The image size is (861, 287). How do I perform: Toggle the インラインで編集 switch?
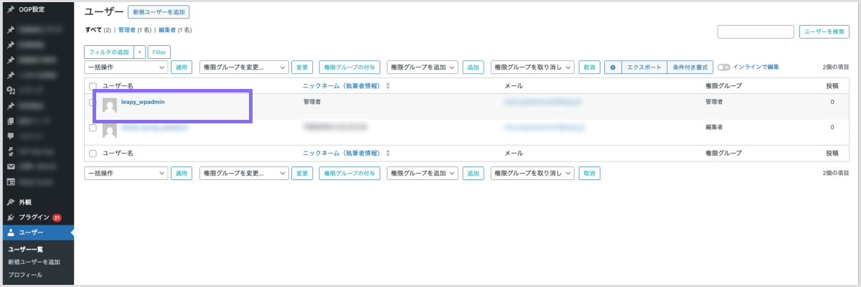coord(724,67)
